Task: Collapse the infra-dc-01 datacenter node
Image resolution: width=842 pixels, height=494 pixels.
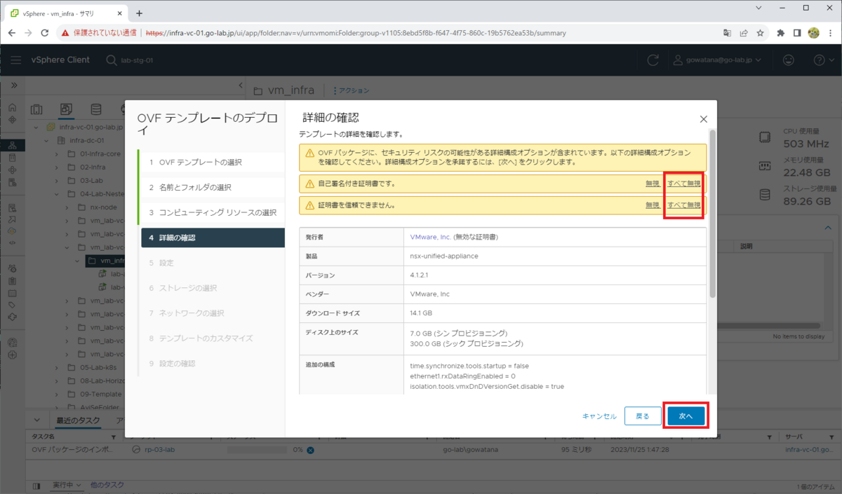Action: click(46, 140)
